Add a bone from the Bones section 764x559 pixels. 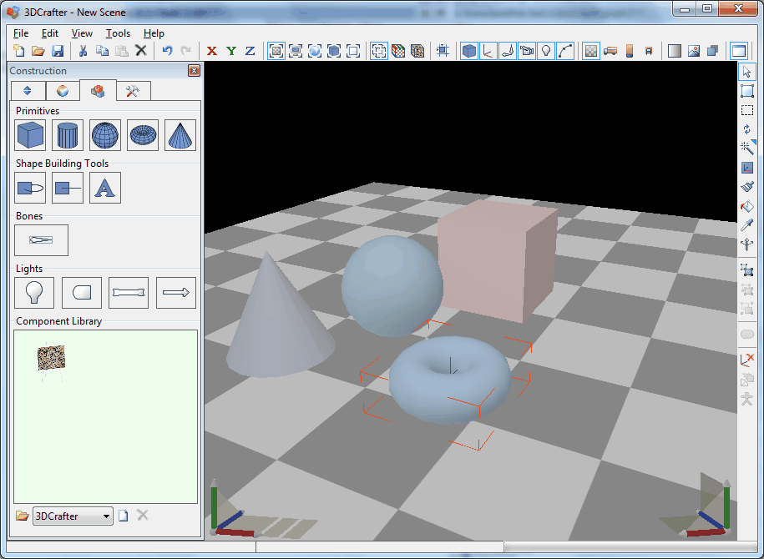tap(42, 240)
